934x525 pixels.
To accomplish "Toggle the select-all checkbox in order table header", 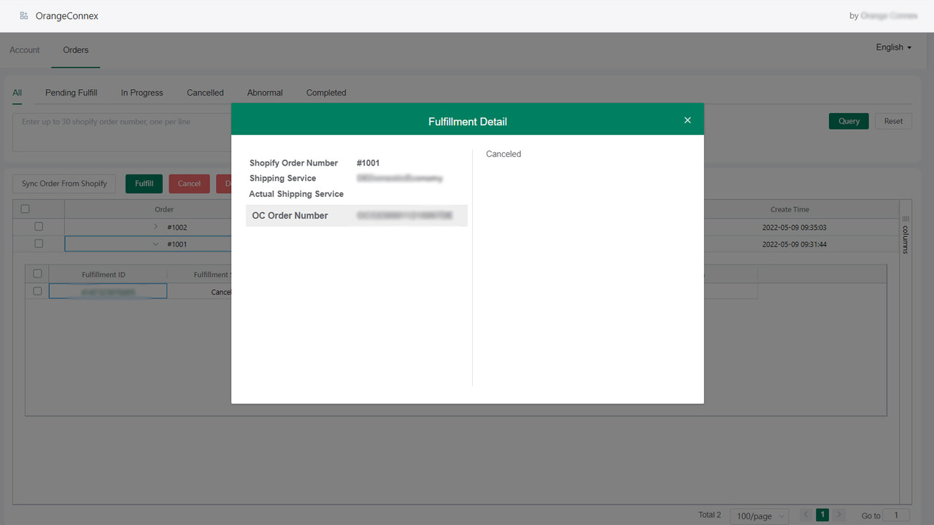I will (25, 209).
